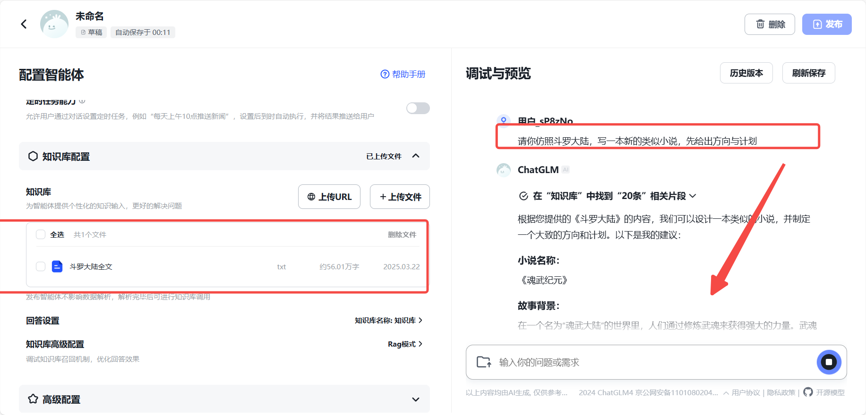The width and height of the screenshot is (866, 415).
Task: Click the folder upload icon in input box
Action: pyautogui.click(x=484, y=362)
